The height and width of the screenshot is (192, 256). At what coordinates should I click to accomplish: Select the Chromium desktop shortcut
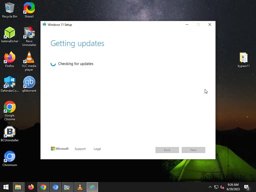tap(10, 158)
